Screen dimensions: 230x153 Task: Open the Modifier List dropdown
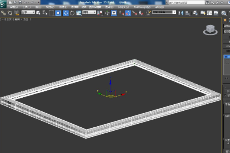click(x=227, y=31)
